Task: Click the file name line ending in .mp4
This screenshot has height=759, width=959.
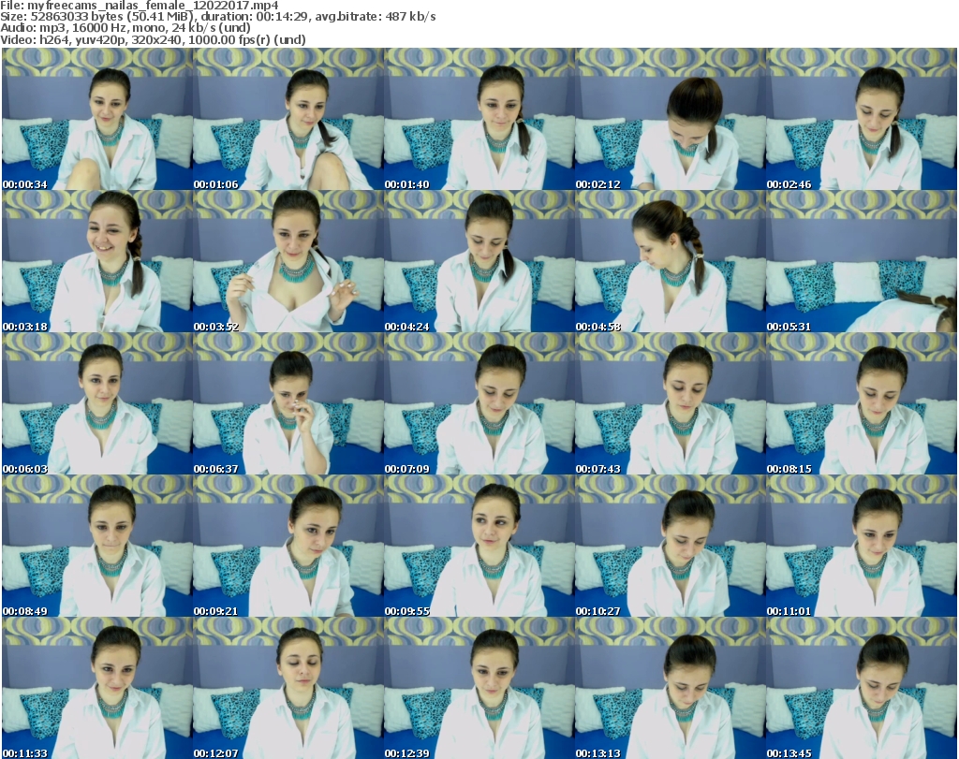Action: 140,6
